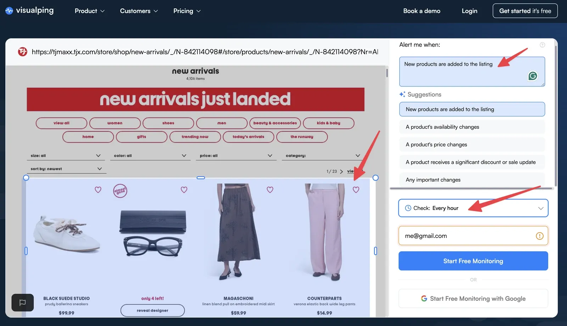The width and height of the screenshot is (567, 326).
Task: Click the email warning icon
Action: point(539,236)
